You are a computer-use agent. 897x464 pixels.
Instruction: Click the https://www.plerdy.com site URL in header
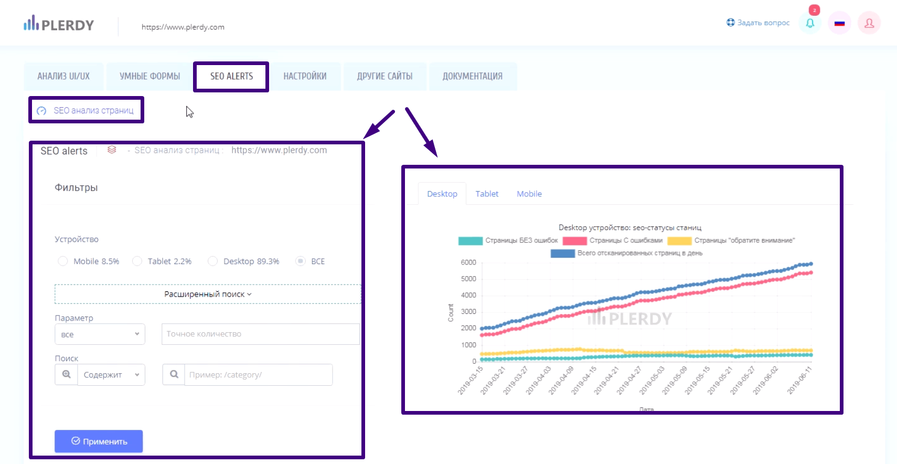(183, 27)
